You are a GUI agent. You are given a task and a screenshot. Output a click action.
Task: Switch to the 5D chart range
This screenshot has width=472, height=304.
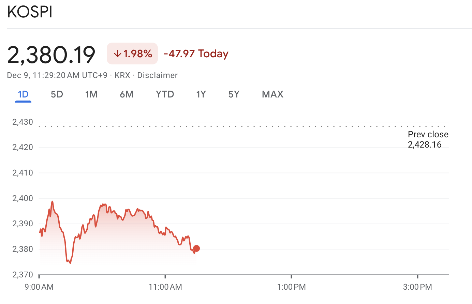[57, 94]
